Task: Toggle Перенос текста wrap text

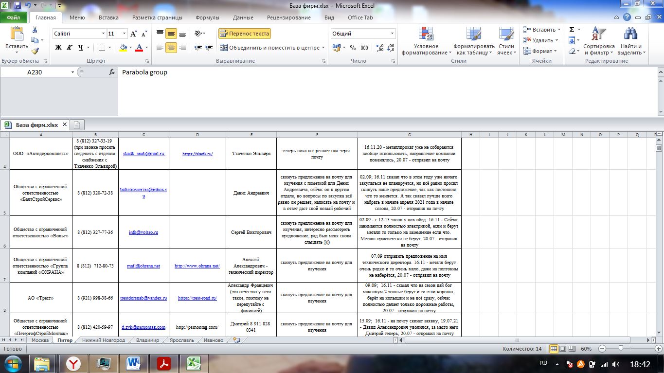Action: tap(244, 34)
